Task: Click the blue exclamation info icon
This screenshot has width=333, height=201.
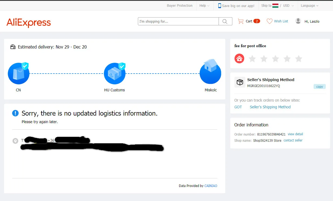Action: [x=15, y=113]
